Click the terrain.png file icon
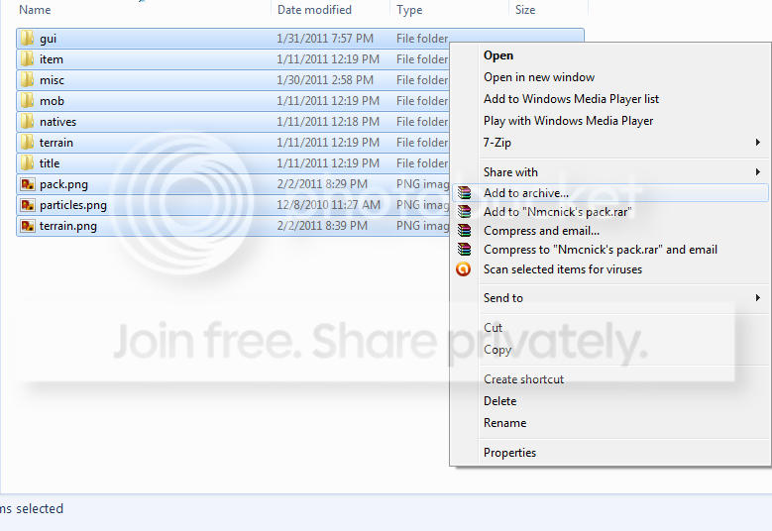The height and width of the screenshot is (531, 772). (x=28, y=226)
